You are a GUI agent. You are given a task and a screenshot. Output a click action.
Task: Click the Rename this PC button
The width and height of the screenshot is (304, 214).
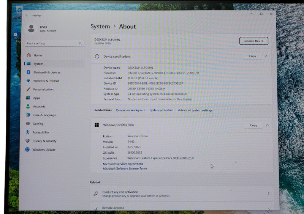click(254, 41)
